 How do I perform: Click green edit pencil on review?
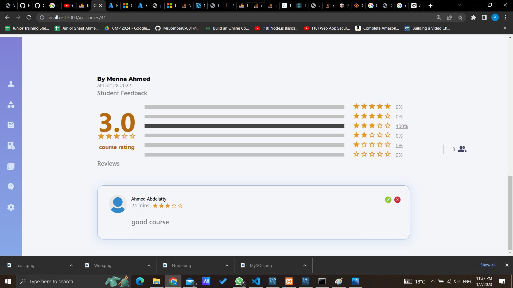pos(388,200)
